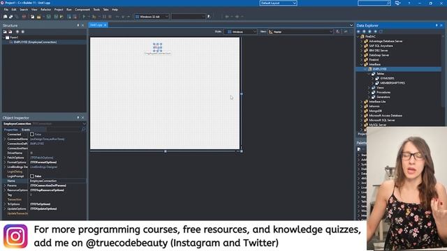The image size is (447, 251).
Task: Select Generators node in Data Explorer
Action: tap(383, 97)
